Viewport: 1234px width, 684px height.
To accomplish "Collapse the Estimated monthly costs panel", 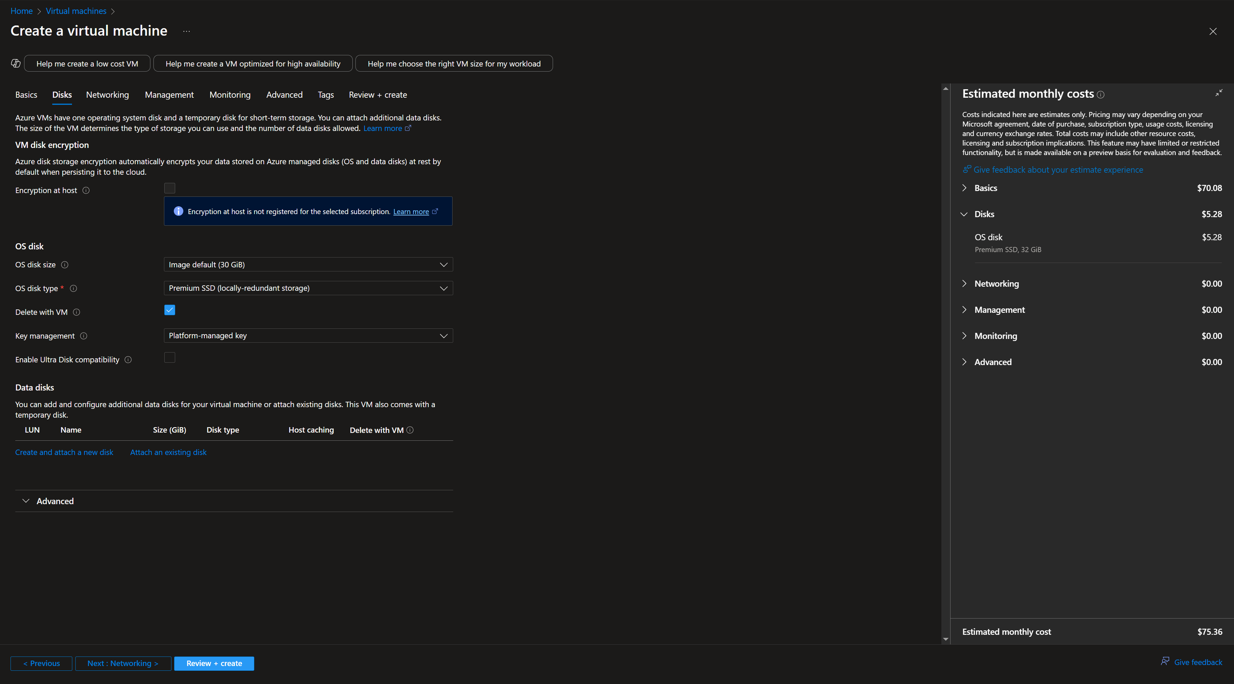I will click(x=1219, y=93).
